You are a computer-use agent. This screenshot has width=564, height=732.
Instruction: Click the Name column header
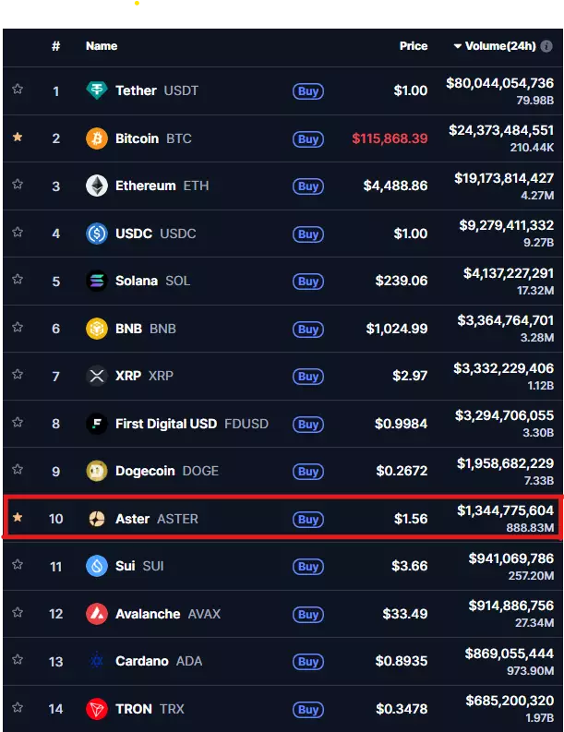102,46
